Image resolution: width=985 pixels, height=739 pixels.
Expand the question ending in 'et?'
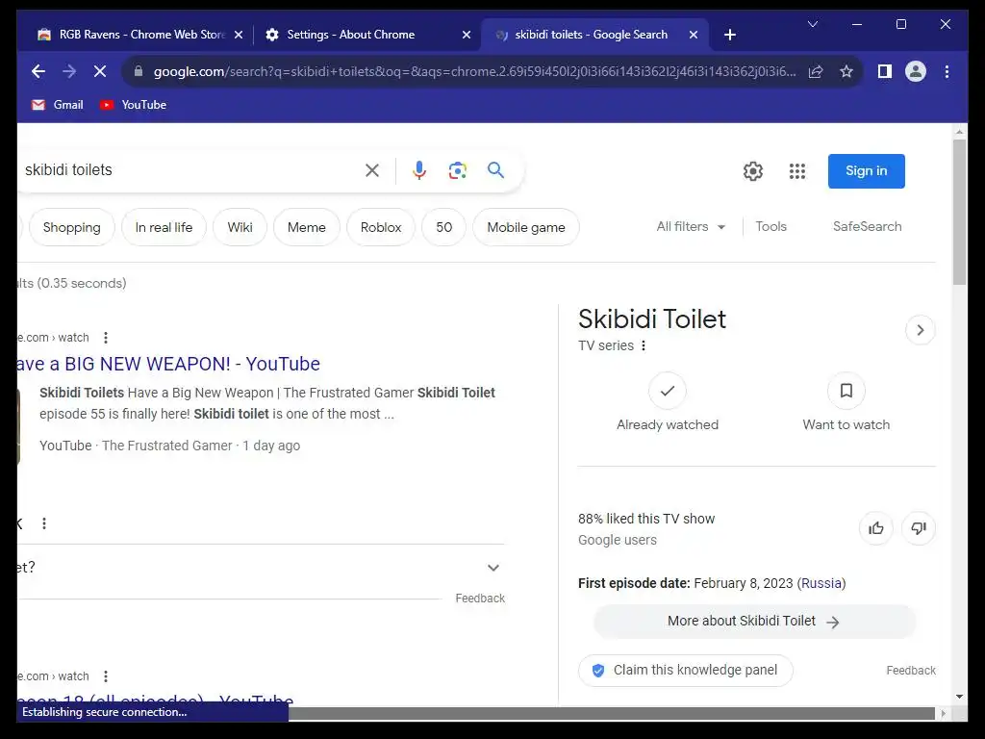click(261, 568)
